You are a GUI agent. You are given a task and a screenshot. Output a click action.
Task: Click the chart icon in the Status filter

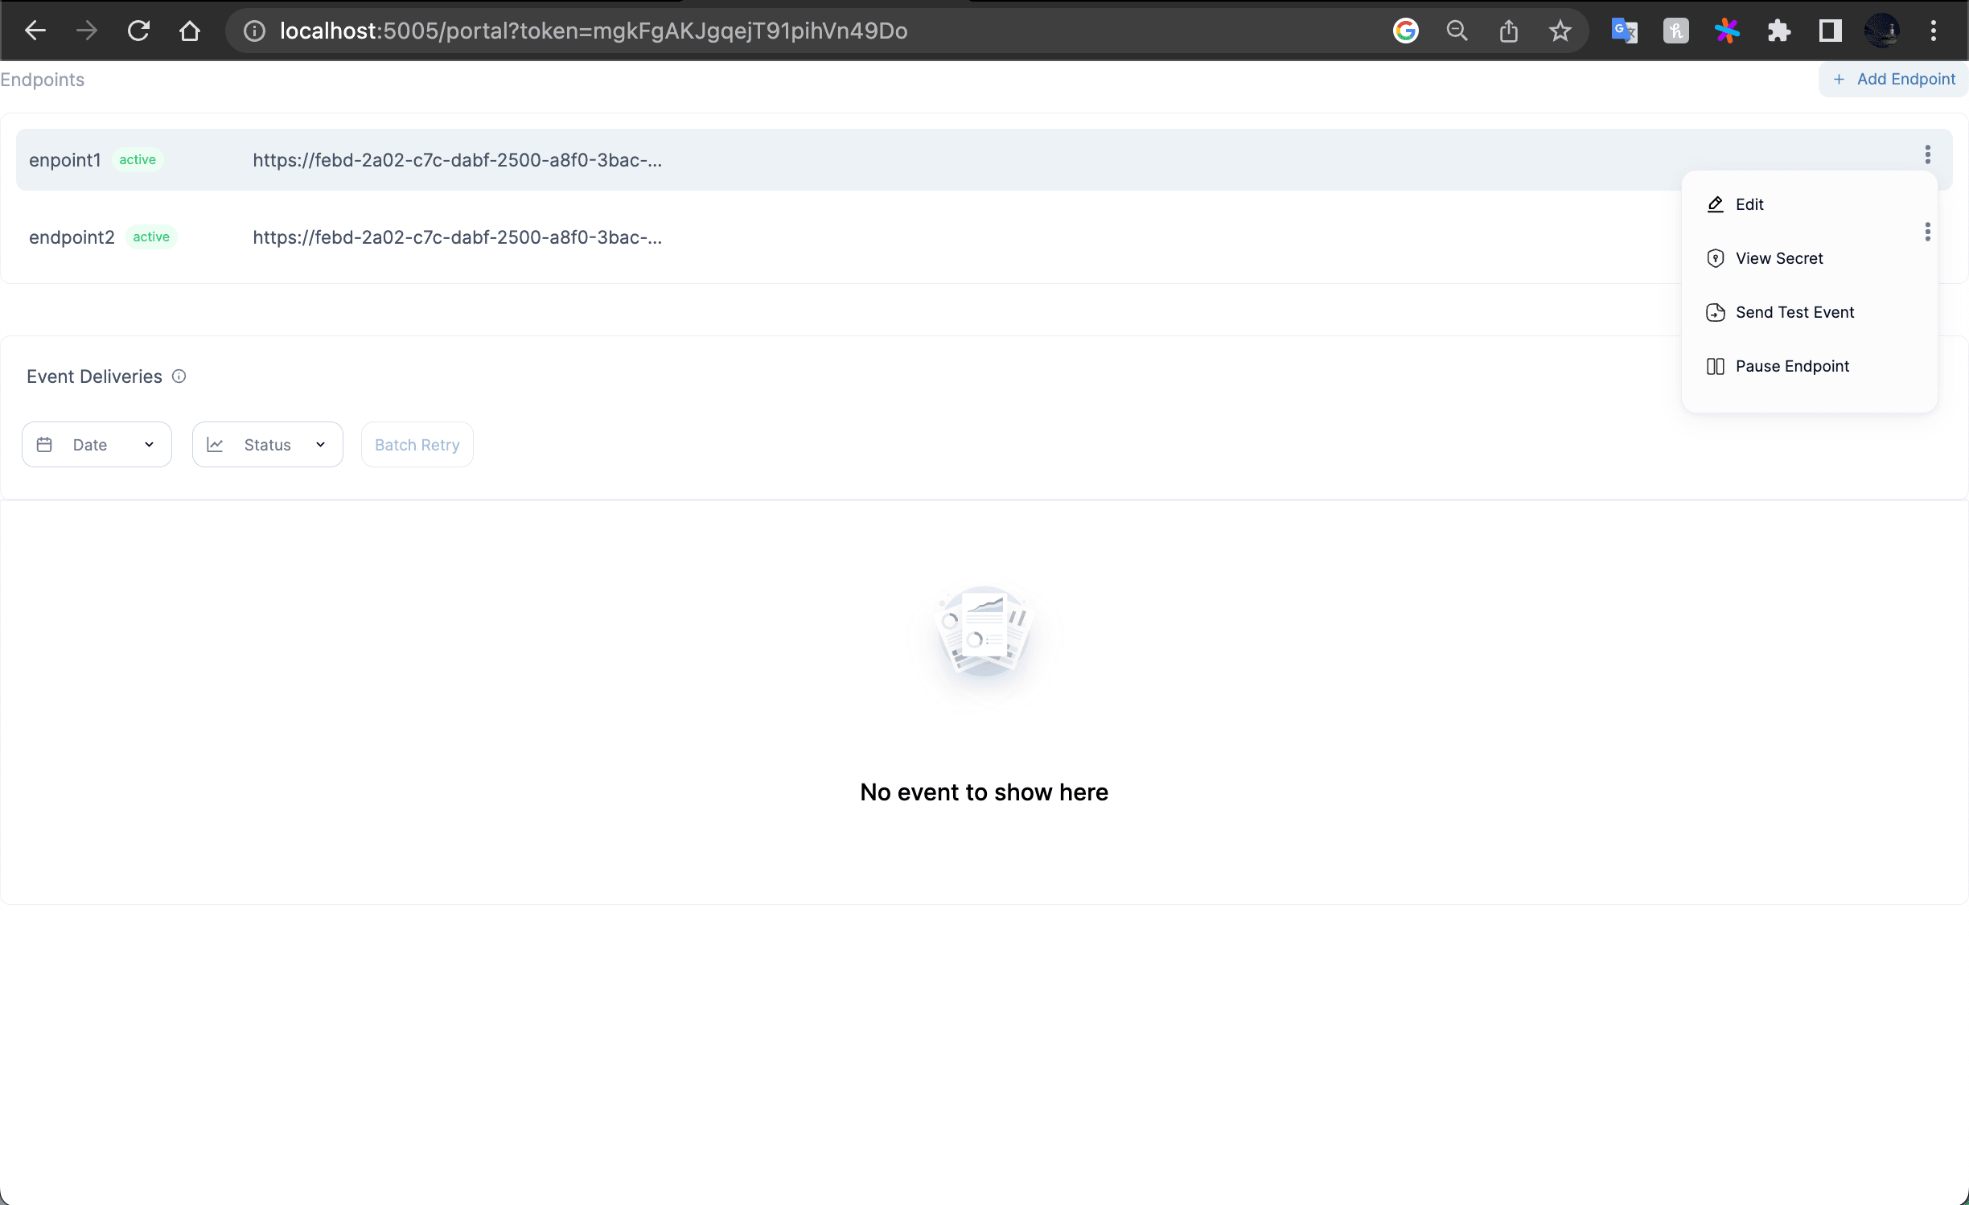(215, 444)
